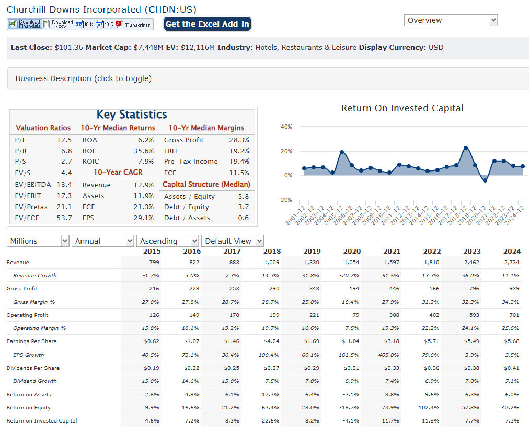529x433 pixels.
Task: Click the 2018-12 ROIC peak data point
Action: [x=466, y=148]
